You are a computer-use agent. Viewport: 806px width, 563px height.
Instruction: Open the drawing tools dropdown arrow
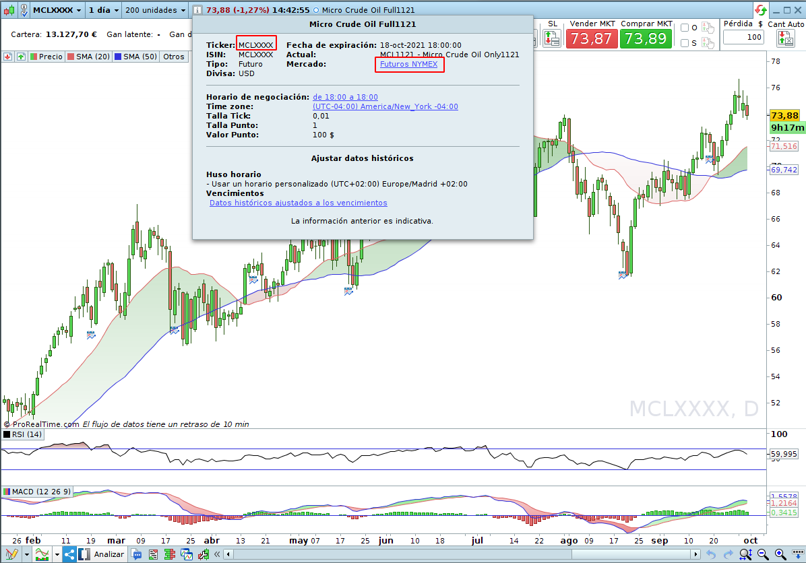click(26, 554)
